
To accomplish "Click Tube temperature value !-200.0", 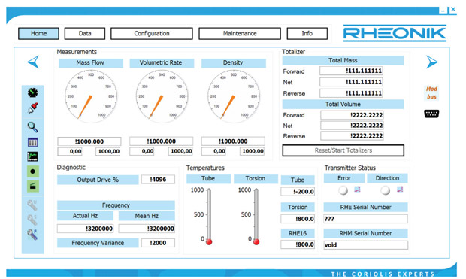I will pos(298,191).
